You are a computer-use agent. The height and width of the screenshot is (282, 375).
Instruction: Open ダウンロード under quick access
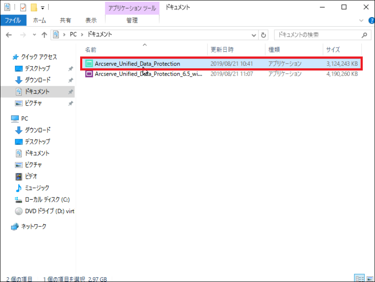[x=38, y=80]
